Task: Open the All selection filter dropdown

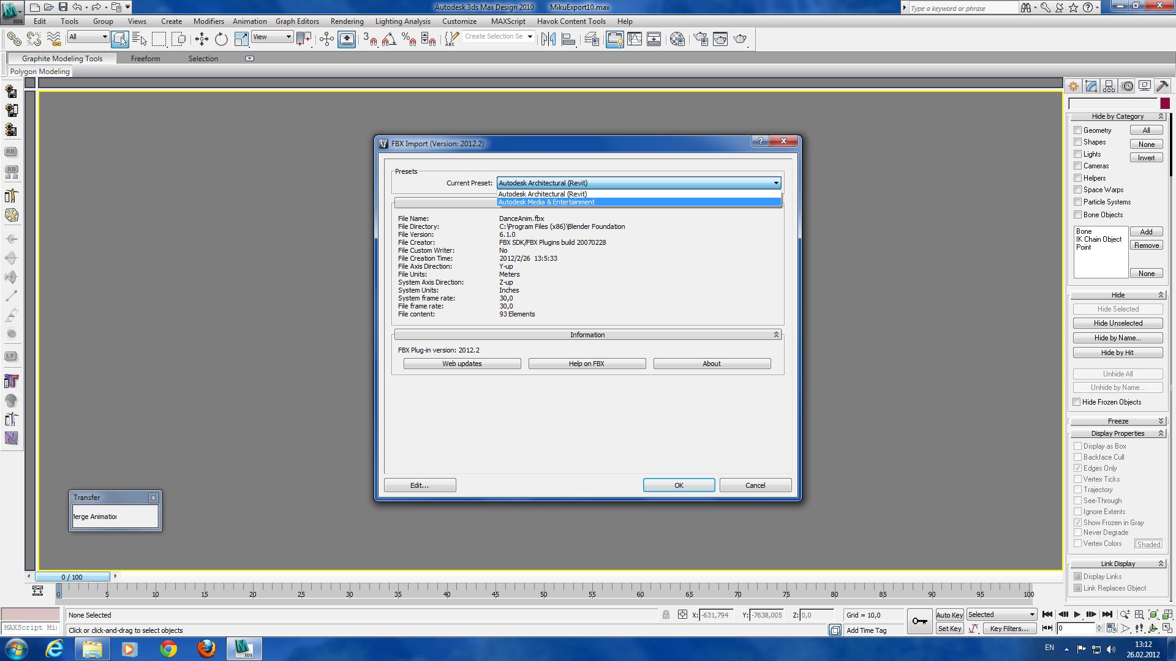Action: point(88,37)
